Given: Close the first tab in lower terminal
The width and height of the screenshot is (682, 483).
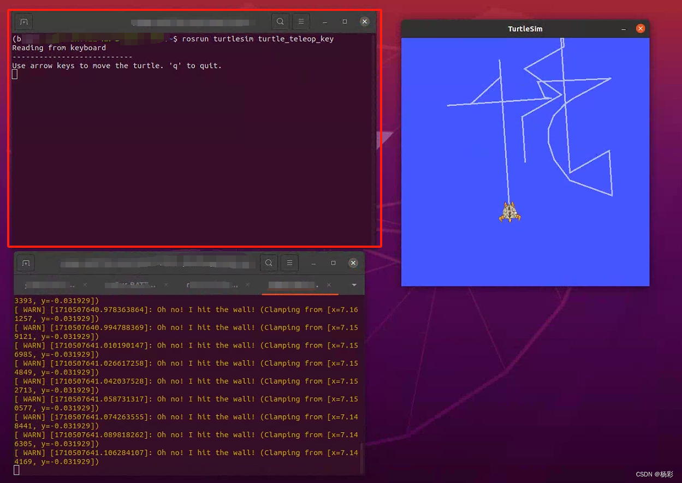Looking at the screenshot, I should pyautogui.click(x=85, y=285).
